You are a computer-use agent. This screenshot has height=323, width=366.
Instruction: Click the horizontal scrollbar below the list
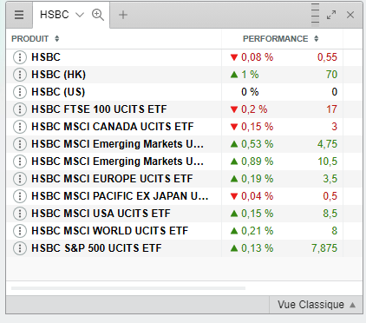tap(128, 288)
